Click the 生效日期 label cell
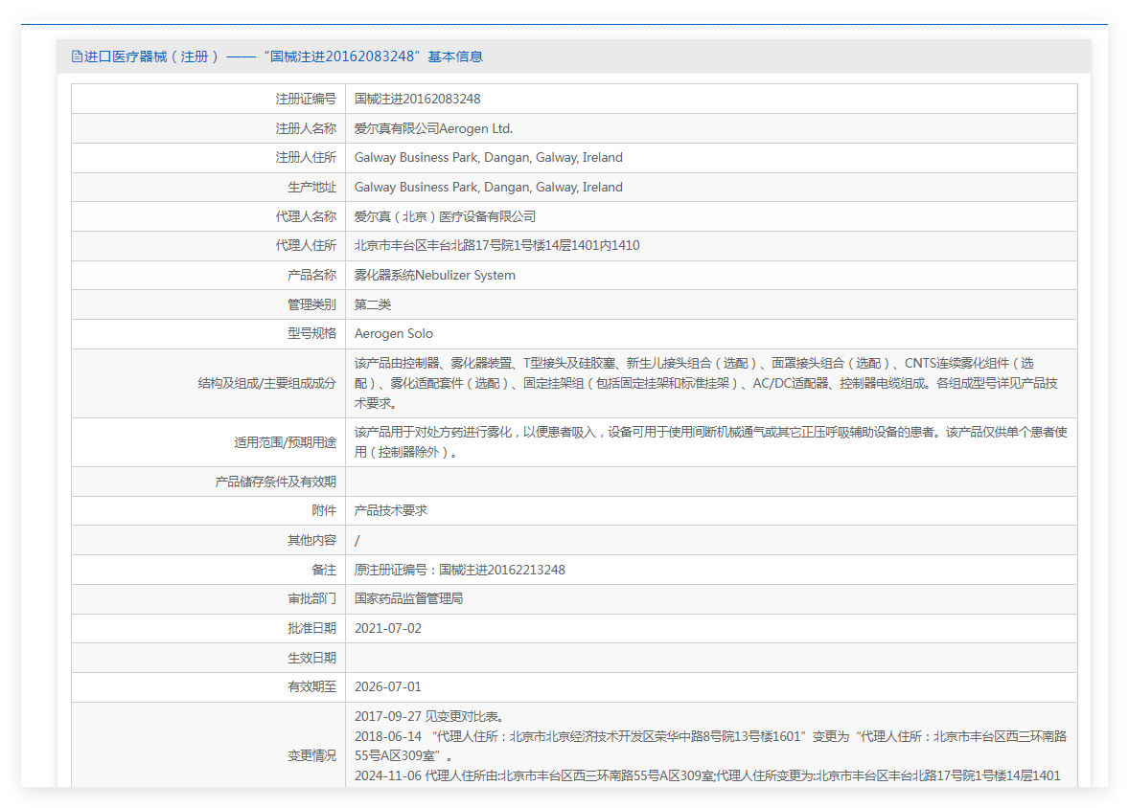The height and width of the screenshot is (808, 1129). 208,658
